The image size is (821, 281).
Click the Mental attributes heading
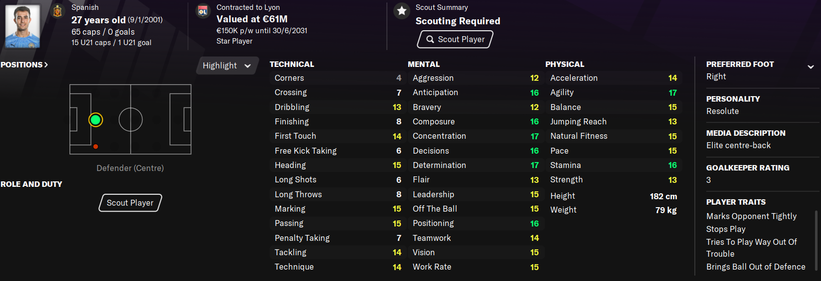point(424,64)
